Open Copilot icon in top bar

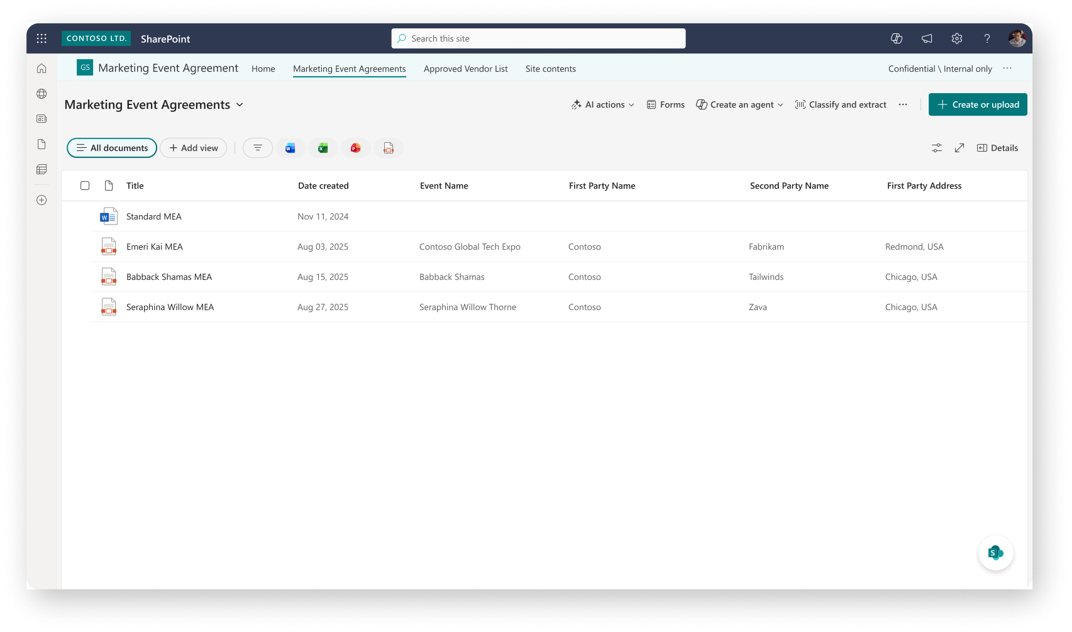(897, 38)
